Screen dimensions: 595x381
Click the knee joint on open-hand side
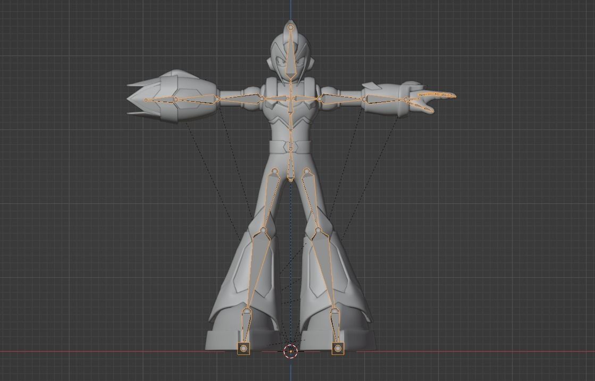coord(318,230)
